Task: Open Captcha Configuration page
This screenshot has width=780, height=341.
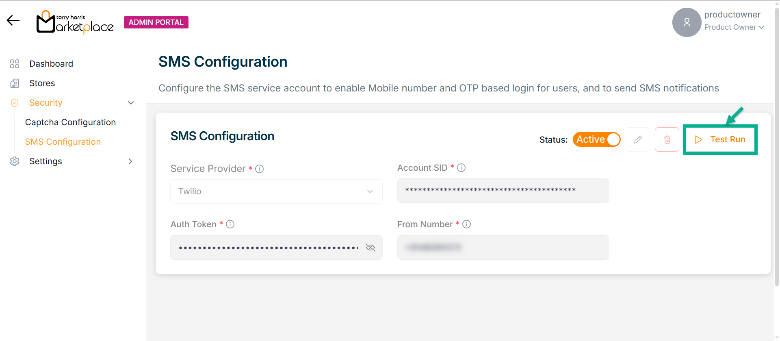Action: [70, 122]
